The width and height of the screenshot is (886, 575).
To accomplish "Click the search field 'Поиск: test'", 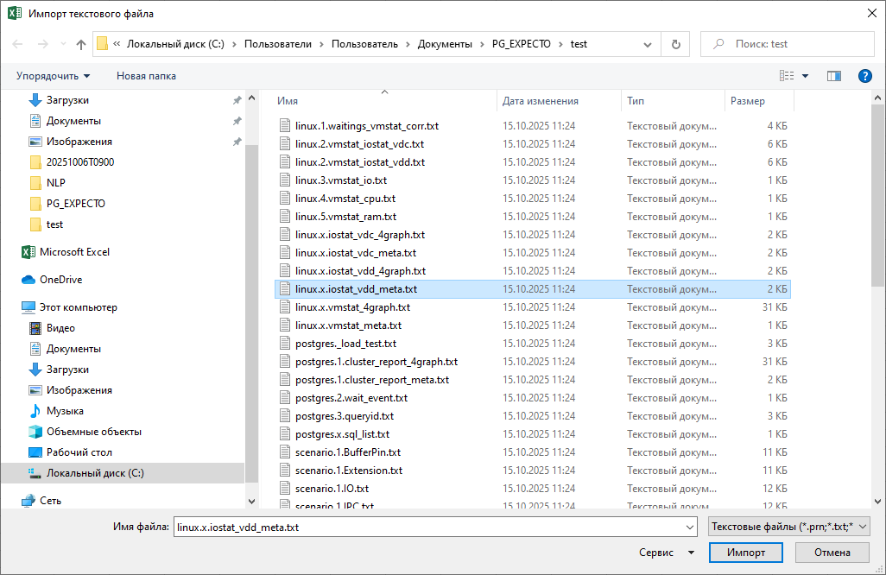I will 787,44.
